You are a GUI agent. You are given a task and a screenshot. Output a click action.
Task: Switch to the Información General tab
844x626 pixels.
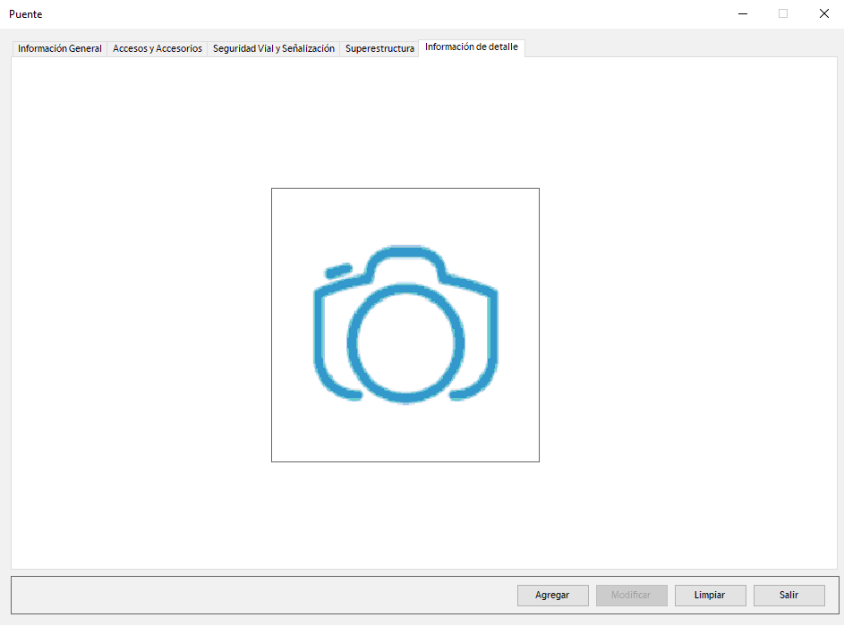60,48
